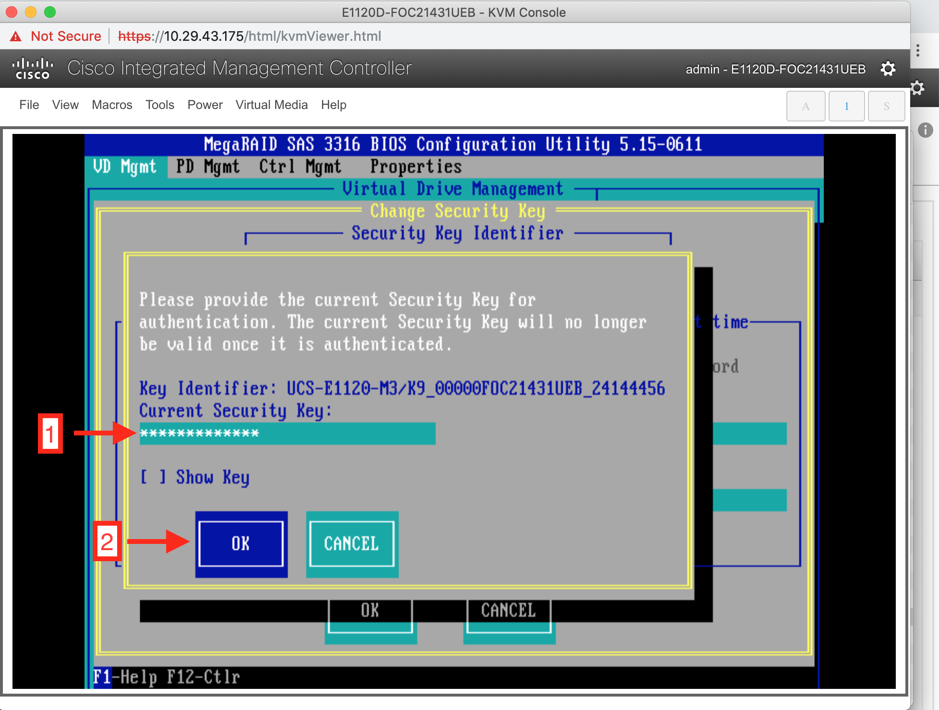This screenshot has height=710, width=939.
Task: Open the Power menu
Action: click(x=205, y=105)
